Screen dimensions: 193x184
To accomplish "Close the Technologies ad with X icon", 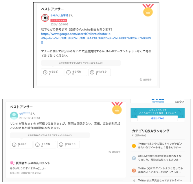I will [183, 102].
